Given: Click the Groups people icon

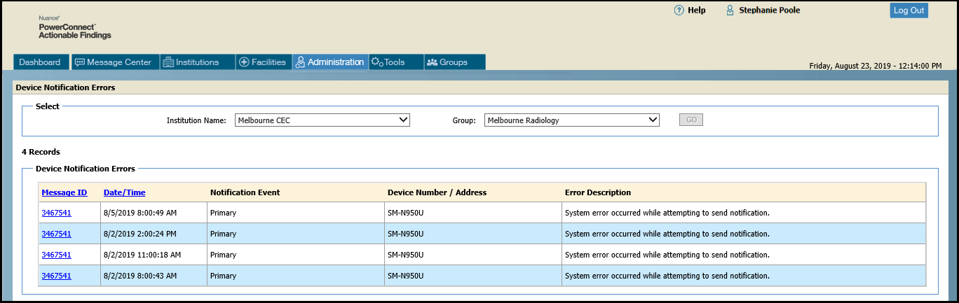Looking at the screenshot, I should pyautogui.click(x=432, y=62).
